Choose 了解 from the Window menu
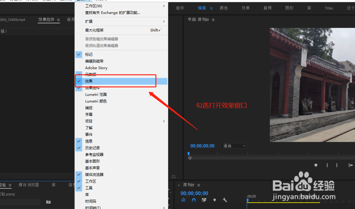 121,128
